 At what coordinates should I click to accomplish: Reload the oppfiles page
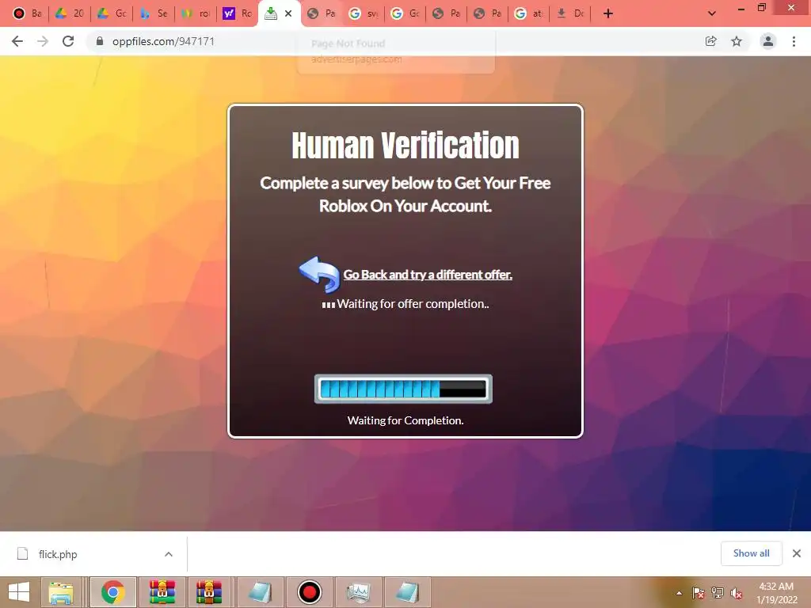[68, 41]
